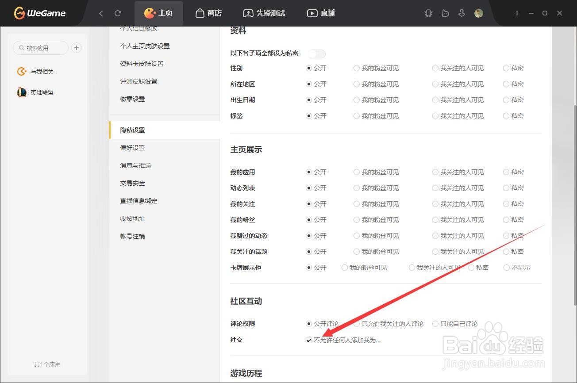Open 帐号注销 settings
Viewport: 577px width, 383px height.
[132, 236]
